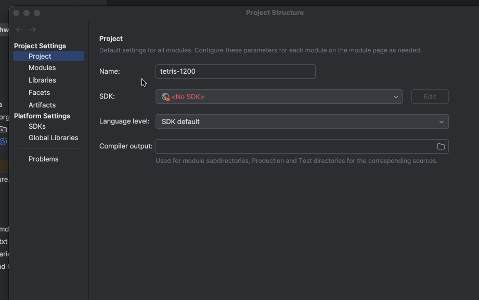479x300 pixels.
Task: Click the No SDK globe icon
Action: [x=165, y=97]
